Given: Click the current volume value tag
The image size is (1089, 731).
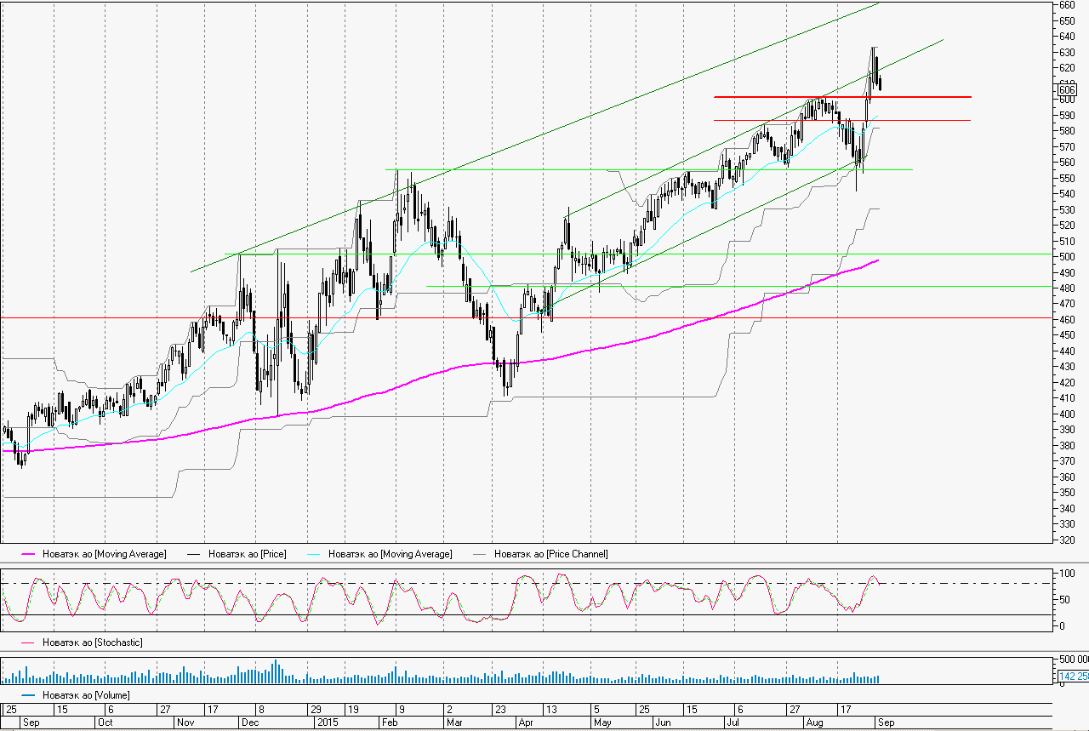Looking at the screenshot, I should click(x=1072, y=677).
